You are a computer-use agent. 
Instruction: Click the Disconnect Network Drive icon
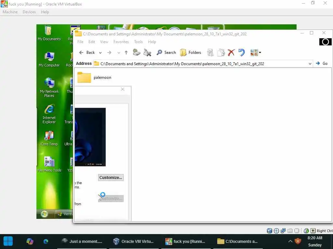pos(147,52)
